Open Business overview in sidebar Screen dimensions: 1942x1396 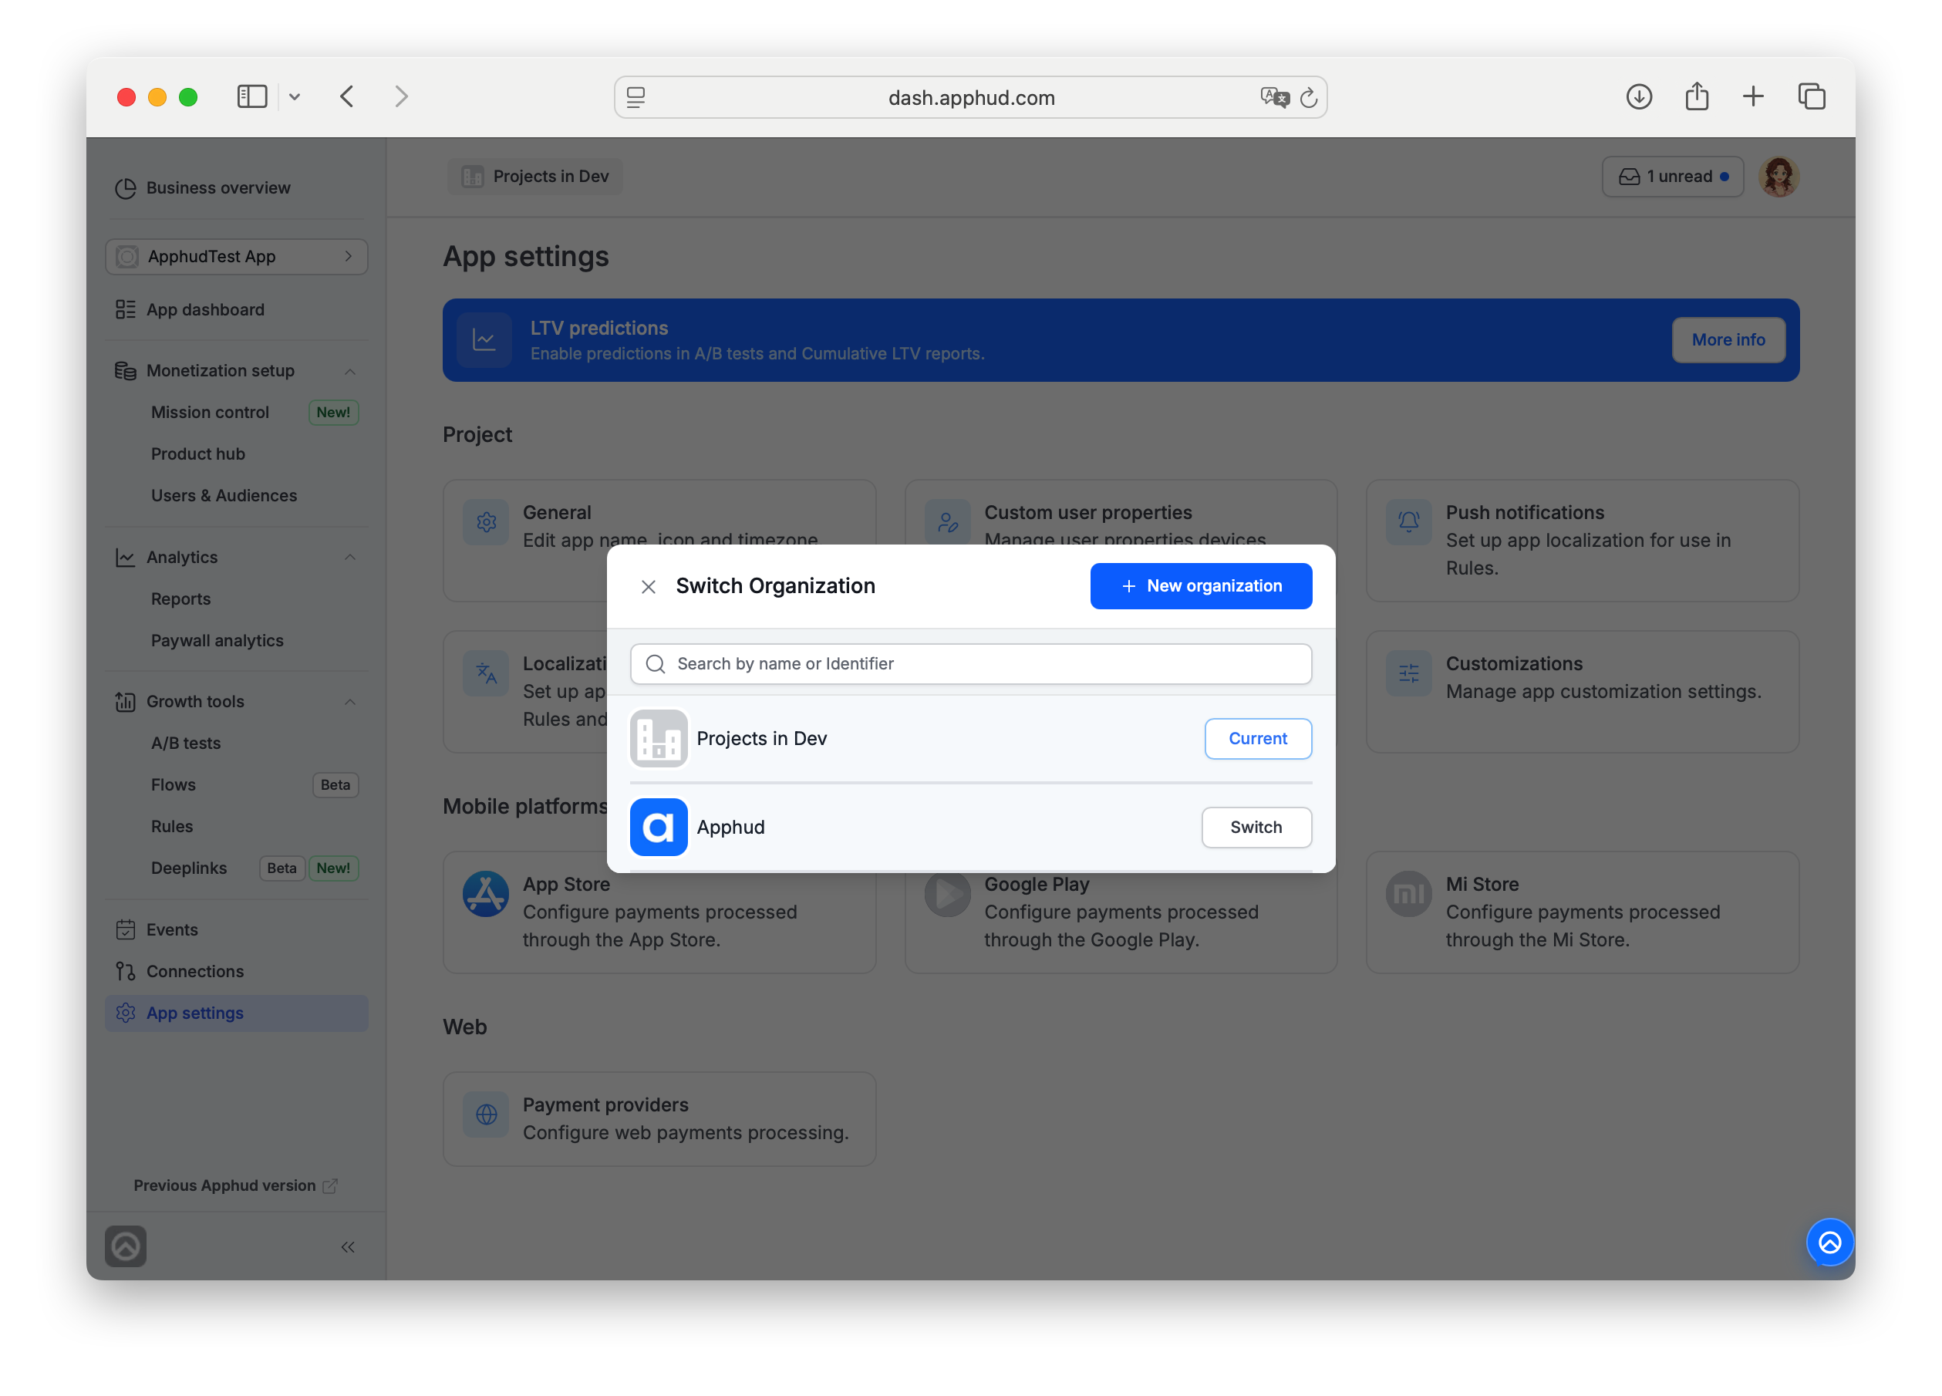217,187
